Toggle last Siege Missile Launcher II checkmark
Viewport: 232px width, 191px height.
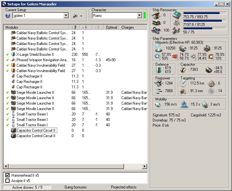pos(7,109)
